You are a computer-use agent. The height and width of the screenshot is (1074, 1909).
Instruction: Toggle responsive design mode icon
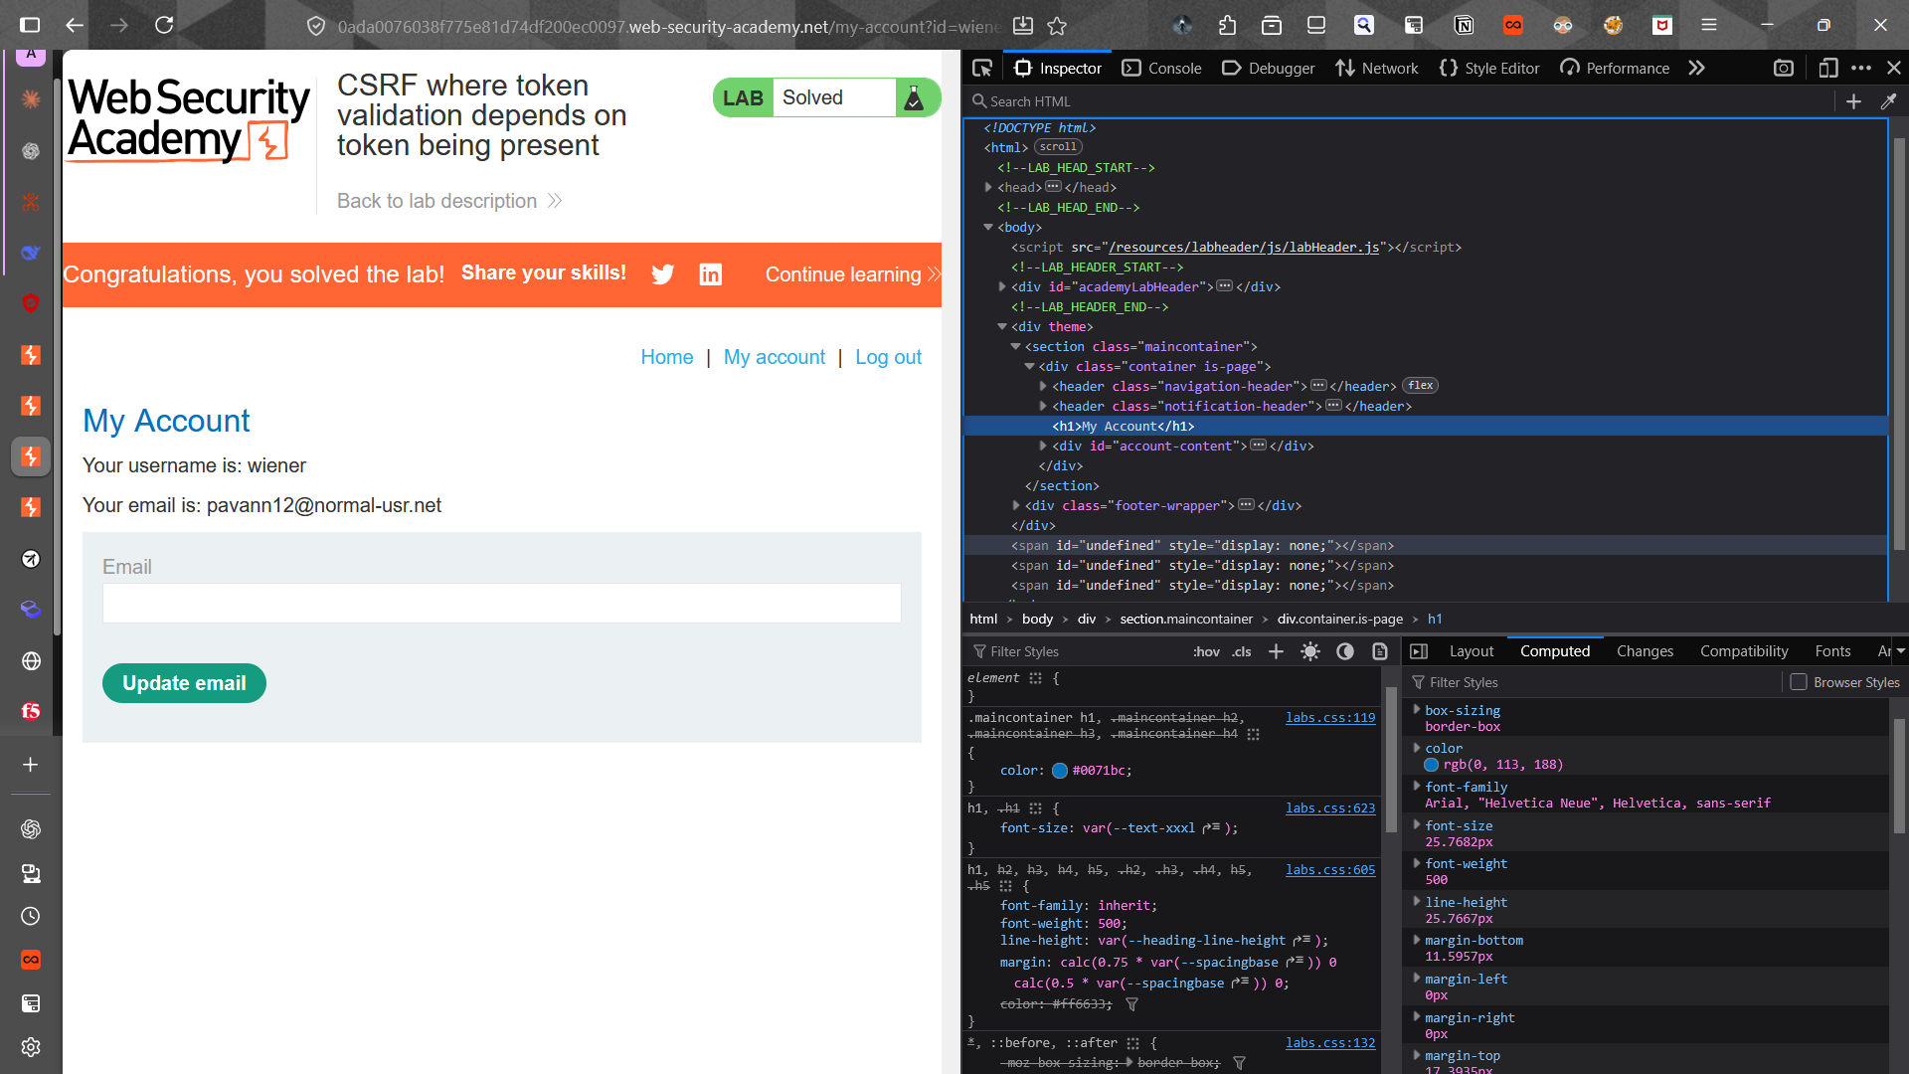pos(1827,68)
